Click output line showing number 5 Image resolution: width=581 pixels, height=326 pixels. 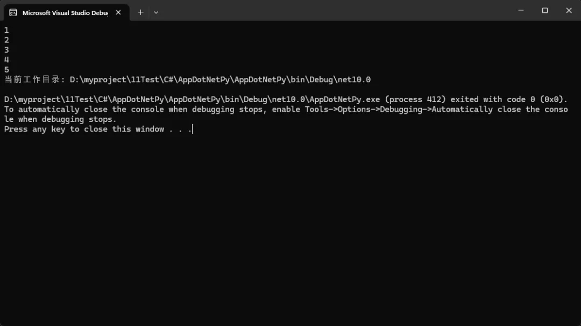coord(6,70)
